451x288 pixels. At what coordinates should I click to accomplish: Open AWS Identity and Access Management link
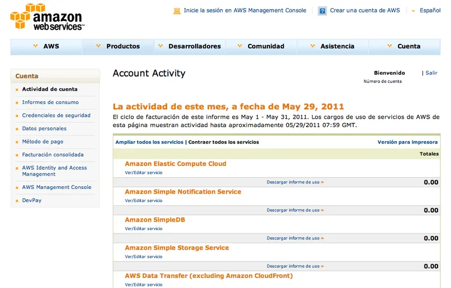coord(54,171)
